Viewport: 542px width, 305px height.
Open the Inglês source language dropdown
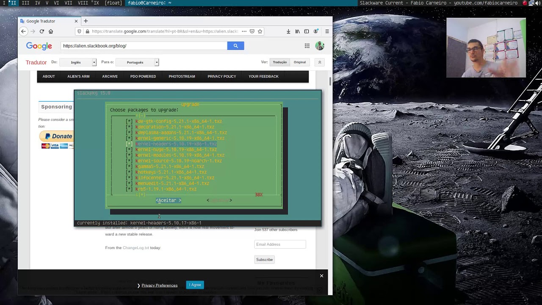click(78, 62)
